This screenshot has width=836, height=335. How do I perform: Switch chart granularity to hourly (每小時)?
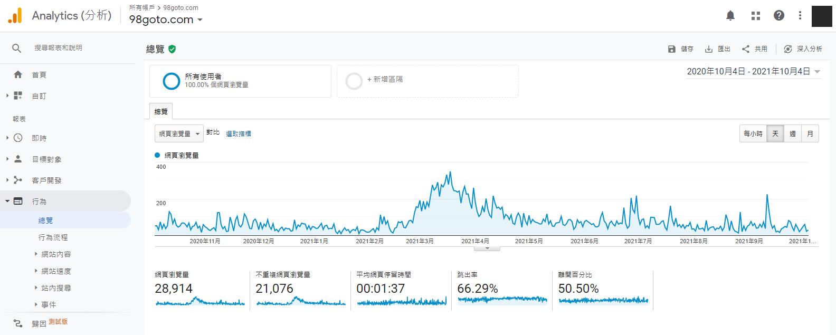[x=753, y=134]
